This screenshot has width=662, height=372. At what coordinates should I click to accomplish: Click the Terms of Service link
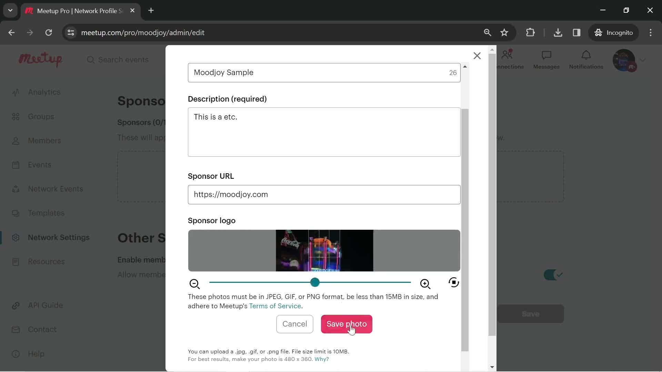tap(274, 306)
